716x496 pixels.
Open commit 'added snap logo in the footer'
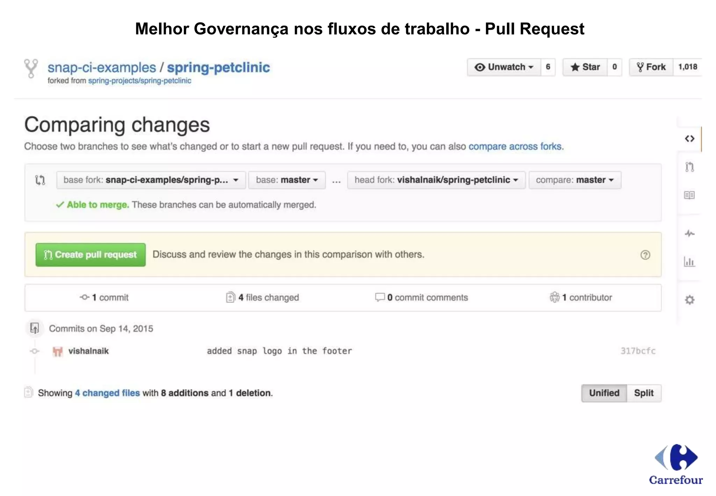(279, 351)
